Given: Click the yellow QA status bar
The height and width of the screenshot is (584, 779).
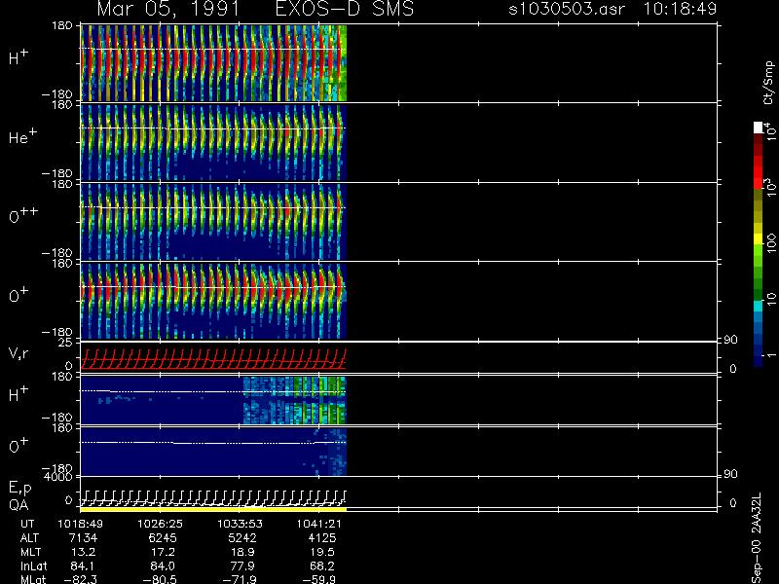Looking at the screenshot, I should [x=213, y=509].
